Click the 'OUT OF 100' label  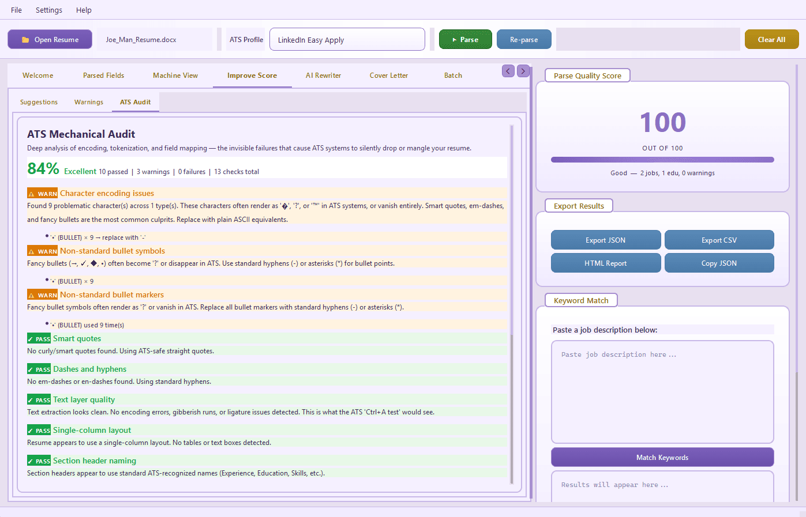pos(662,148)
